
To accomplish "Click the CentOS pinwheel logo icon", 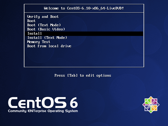I will click(151, 105).
